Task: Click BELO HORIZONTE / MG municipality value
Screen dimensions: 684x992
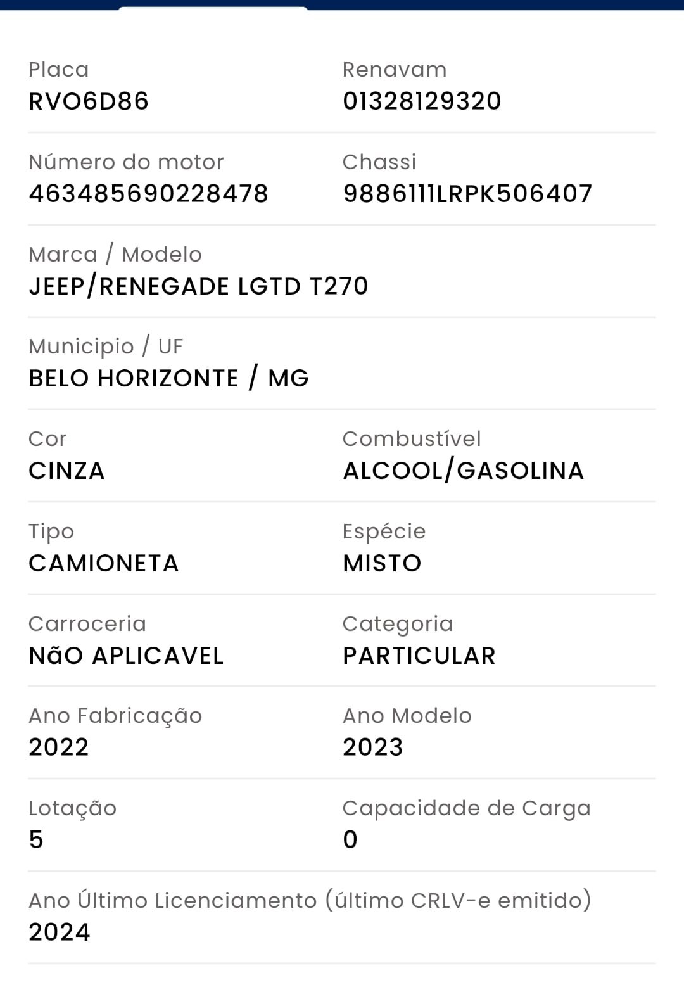Action: click(168, 378)
